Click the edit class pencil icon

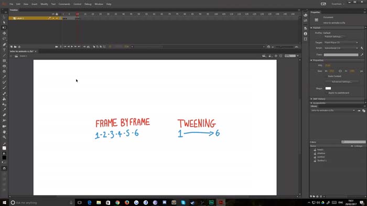pos(362,54)
